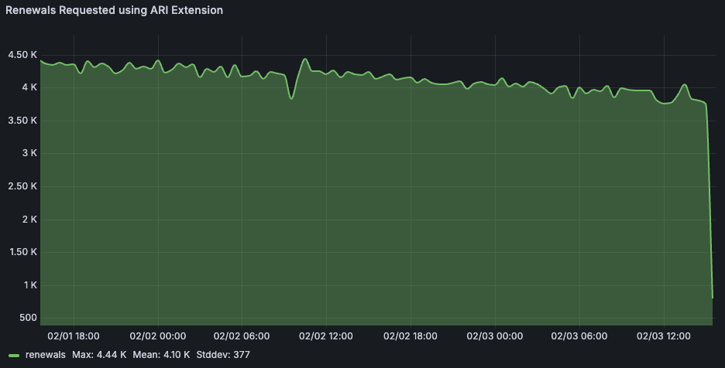
Task: Click the 02/02 06:00 time axis label
Action: point(242,336)
